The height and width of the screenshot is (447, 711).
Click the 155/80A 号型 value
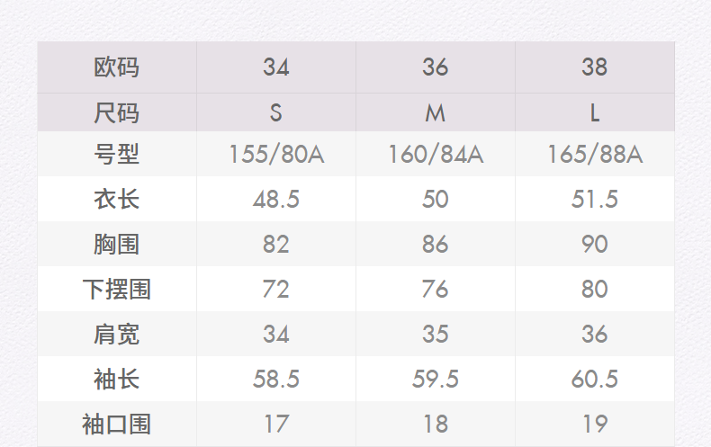[x=275, y=155]
